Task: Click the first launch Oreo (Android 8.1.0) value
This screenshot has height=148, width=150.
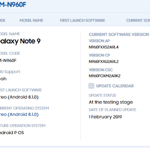Action: click(x=19, y=97)
